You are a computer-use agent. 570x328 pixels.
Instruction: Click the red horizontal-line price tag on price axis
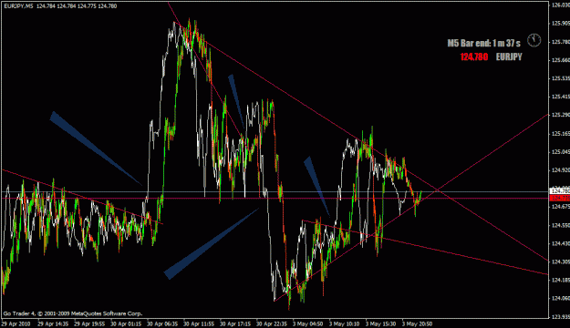click(x=559, y=198)
